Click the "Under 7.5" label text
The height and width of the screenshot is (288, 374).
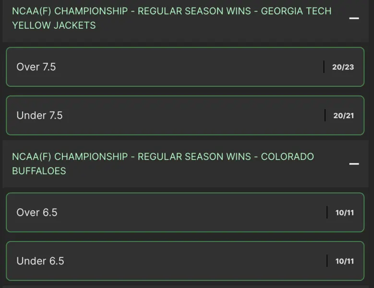(x=39, y=115)
